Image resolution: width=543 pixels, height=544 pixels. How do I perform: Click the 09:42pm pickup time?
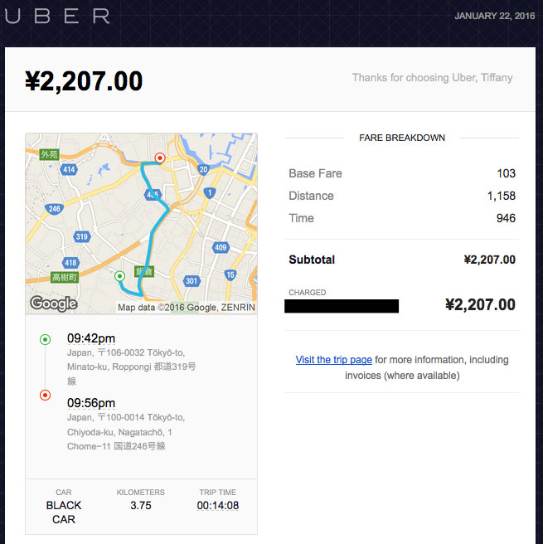click(x=91, y=338)
